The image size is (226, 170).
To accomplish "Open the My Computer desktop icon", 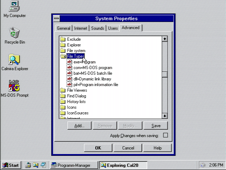I will 14,6.
